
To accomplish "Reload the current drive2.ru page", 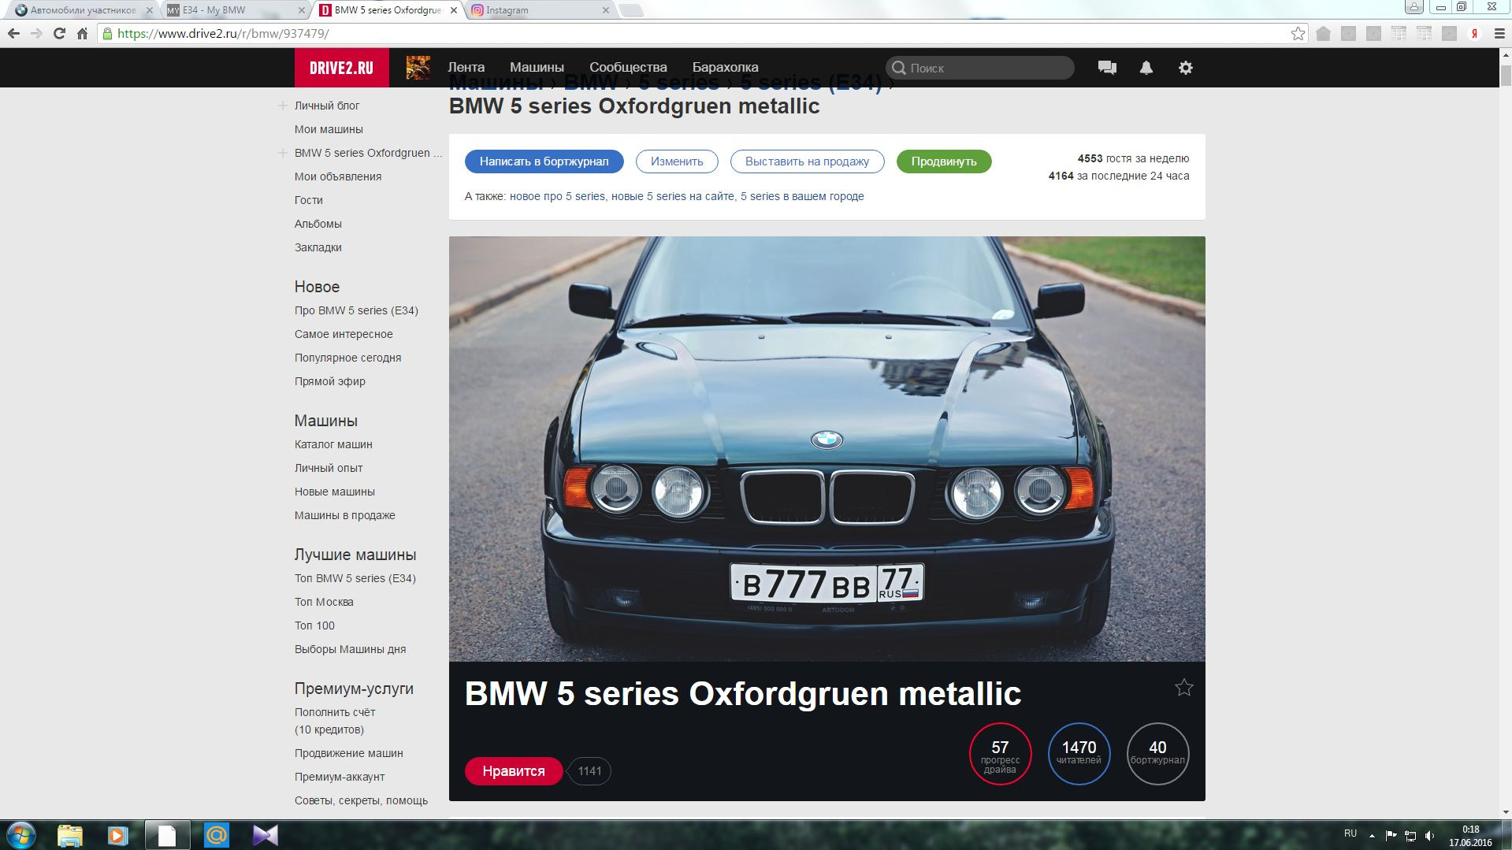I will coord(59,33).
